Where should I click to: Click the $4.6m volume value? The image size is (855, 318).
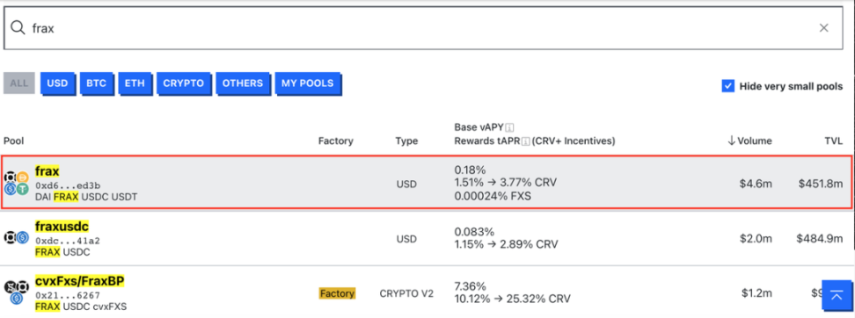pyautogui.click(x=756, y=184)
